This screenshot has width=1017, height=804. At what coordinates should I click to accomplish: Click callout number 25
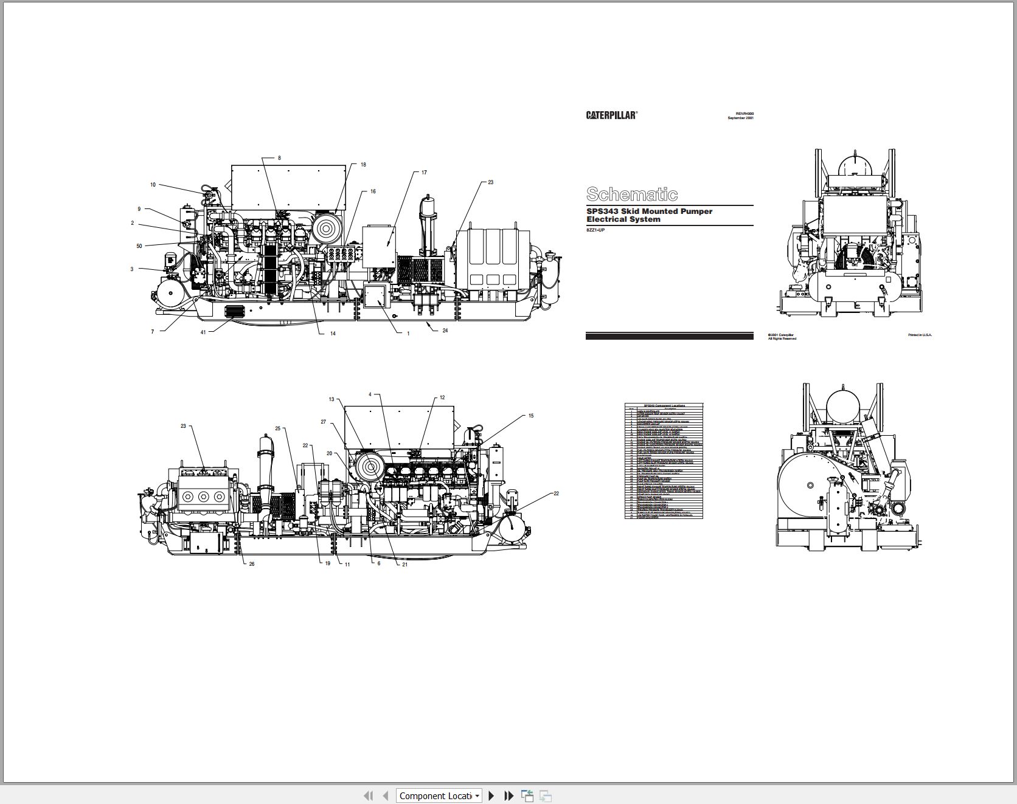tap(278, 428)
